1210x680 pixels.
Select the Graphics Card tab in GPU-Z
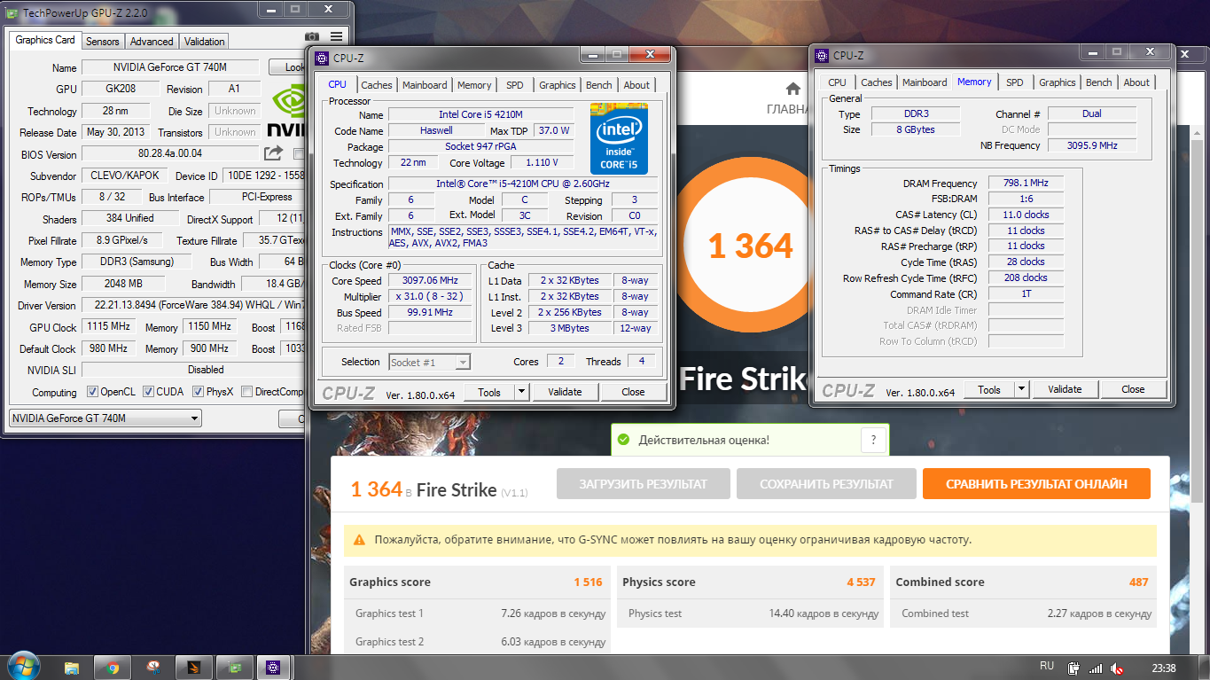pyautogui.click(x=45, y=40)
